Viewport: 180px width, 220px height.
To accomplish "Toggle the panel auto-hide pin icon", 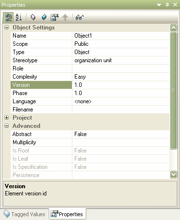I will (167, 5).
